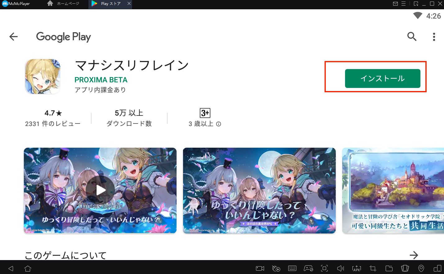Close the Play ストア tab
This screenshot has height=274, width=444.
(x=129, y=4)
